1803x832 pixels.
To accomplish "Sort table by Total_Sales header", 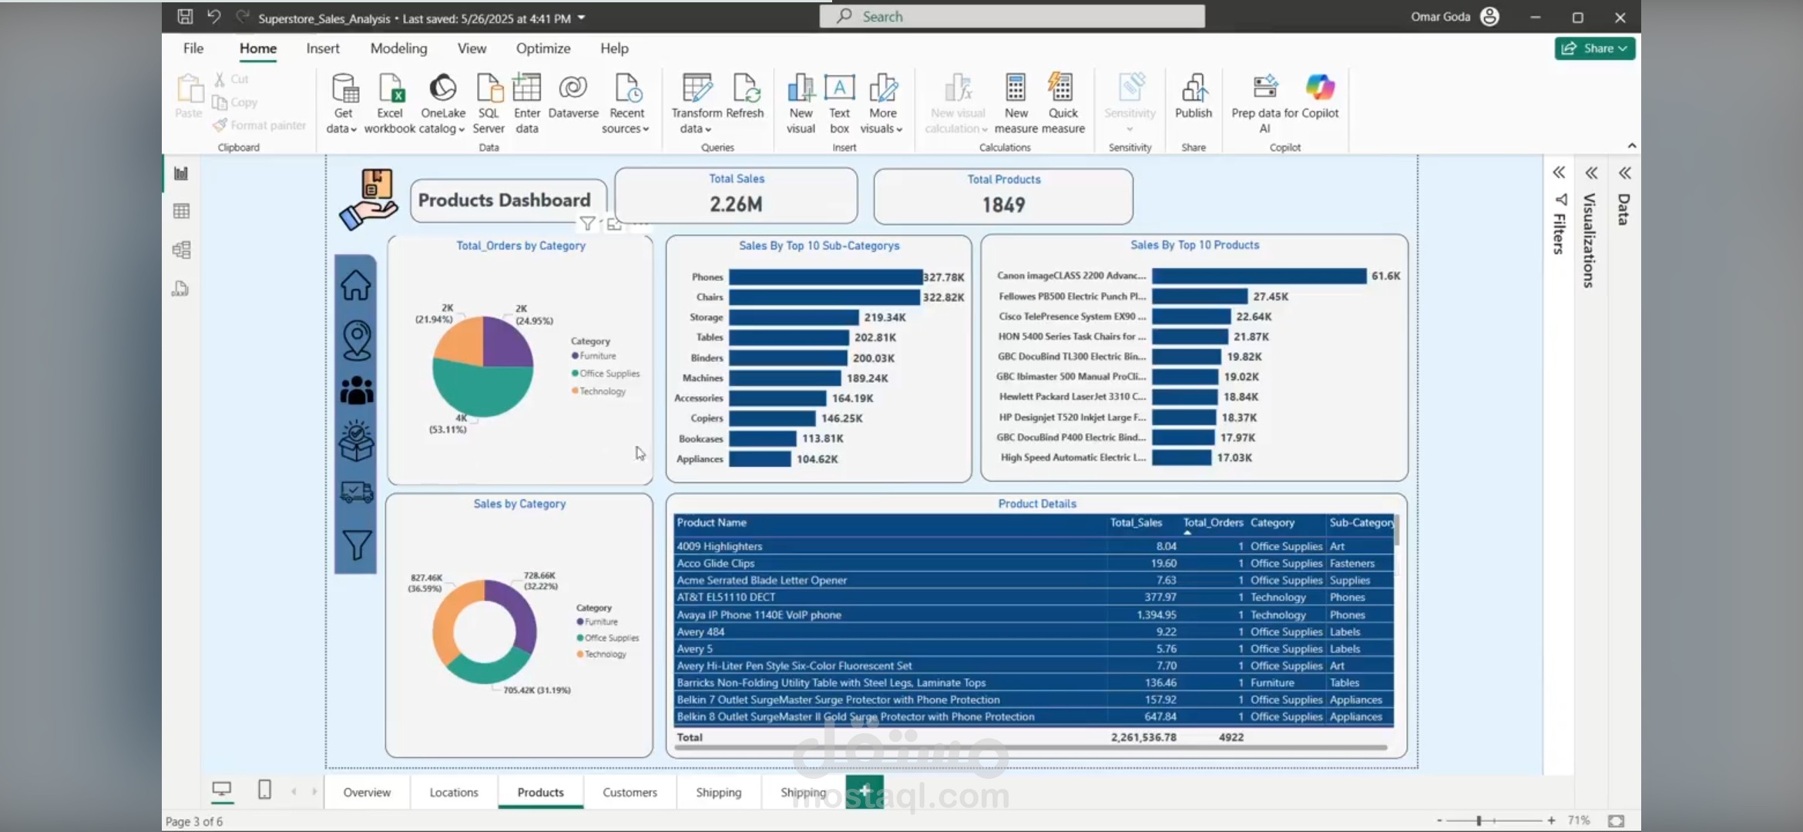I will 1136,522.
